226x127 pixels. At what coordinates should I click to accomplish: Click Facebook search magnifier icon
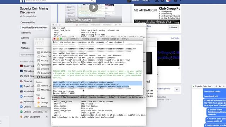pos(93,1)
